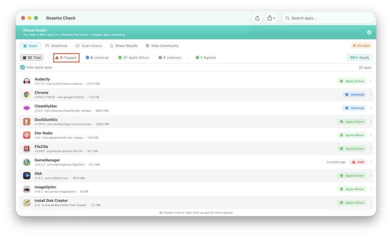Filter by 6 Universal apps
The height and width of the screenshot is (237, 392).
click(97, 57)
